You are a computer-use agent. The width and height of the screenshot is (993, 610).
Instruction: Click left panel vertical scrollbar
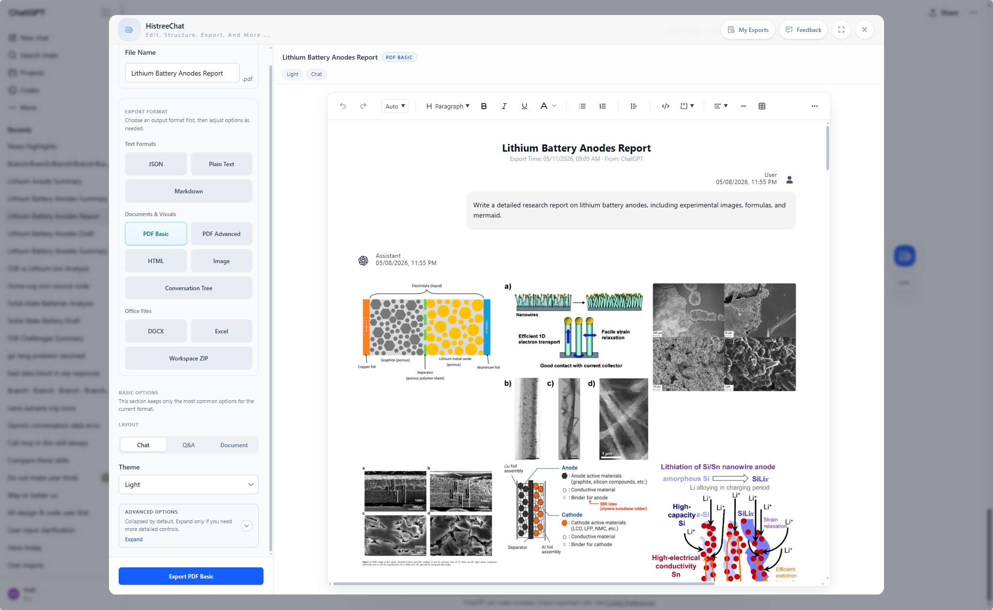click(270, 309)
